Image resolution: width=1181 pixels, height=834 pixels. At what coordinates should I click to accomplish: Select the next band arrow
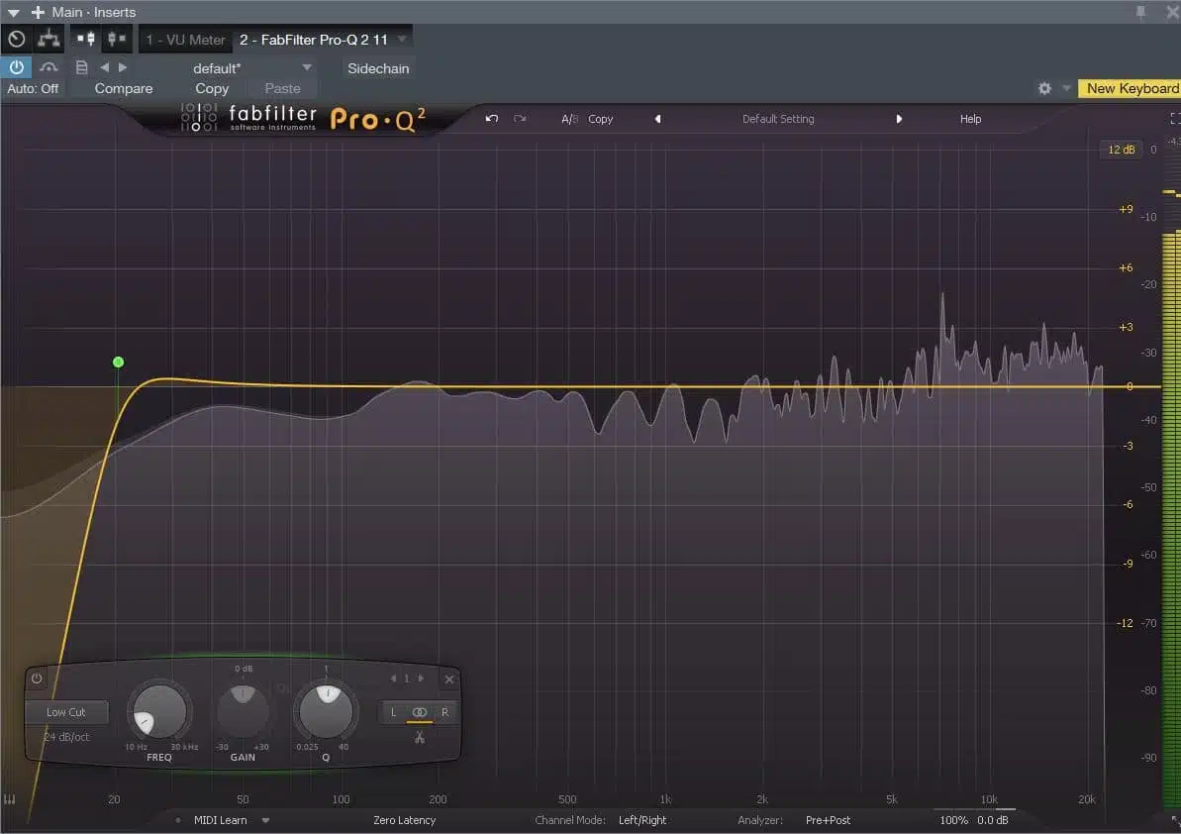(421, 678)
